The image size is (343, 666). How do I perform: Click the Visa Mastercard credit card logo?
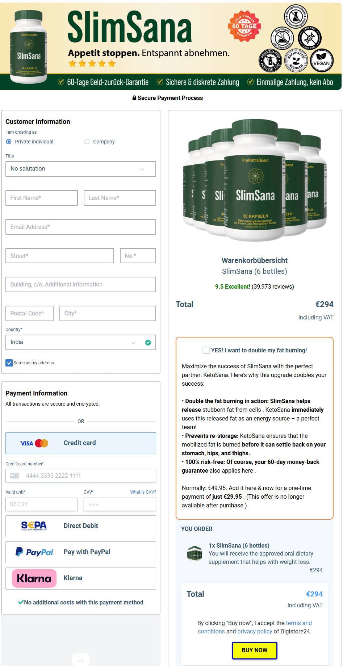(34, 443)
